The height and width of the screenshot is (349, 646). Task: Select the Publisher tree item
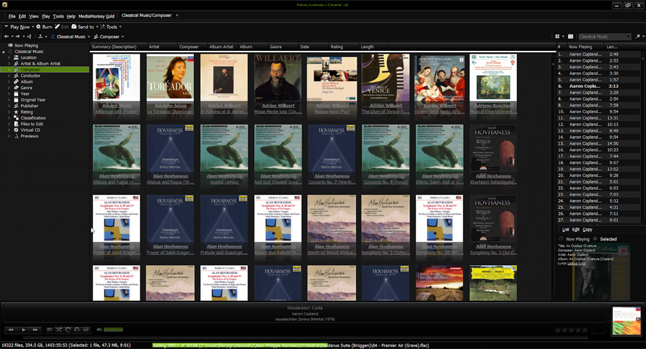tap(30, 106)
